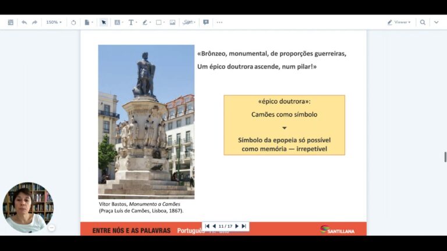Viewport: 447px width, 251px height.
Task: Select the arrow pointer tool
Action: (104, 22)
